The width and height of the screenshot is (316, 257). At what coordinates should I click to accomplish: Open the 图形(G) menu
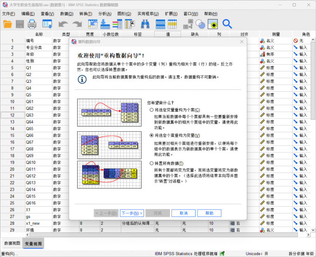coord(124,14)
